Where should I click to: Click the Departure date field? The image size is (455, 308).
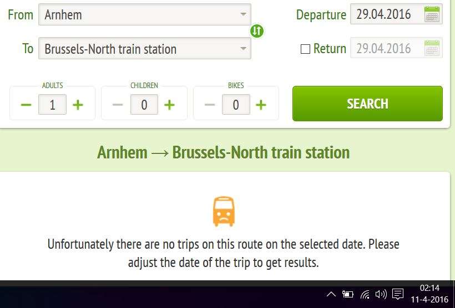[396, 14]
